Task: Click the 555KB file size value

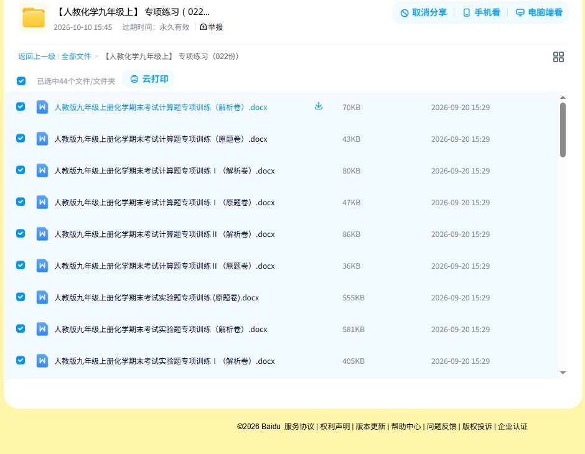Action: click(x=353, y=297)
